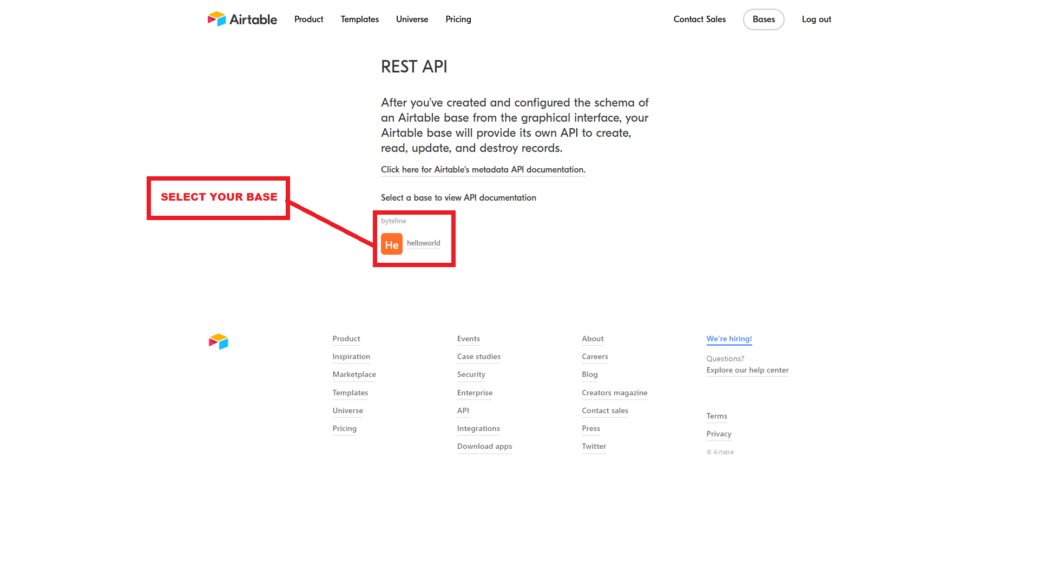The width and height of the screenshot is (1039, 584).
Task: Click the Airtable logo in the footer
Action: 219,342
